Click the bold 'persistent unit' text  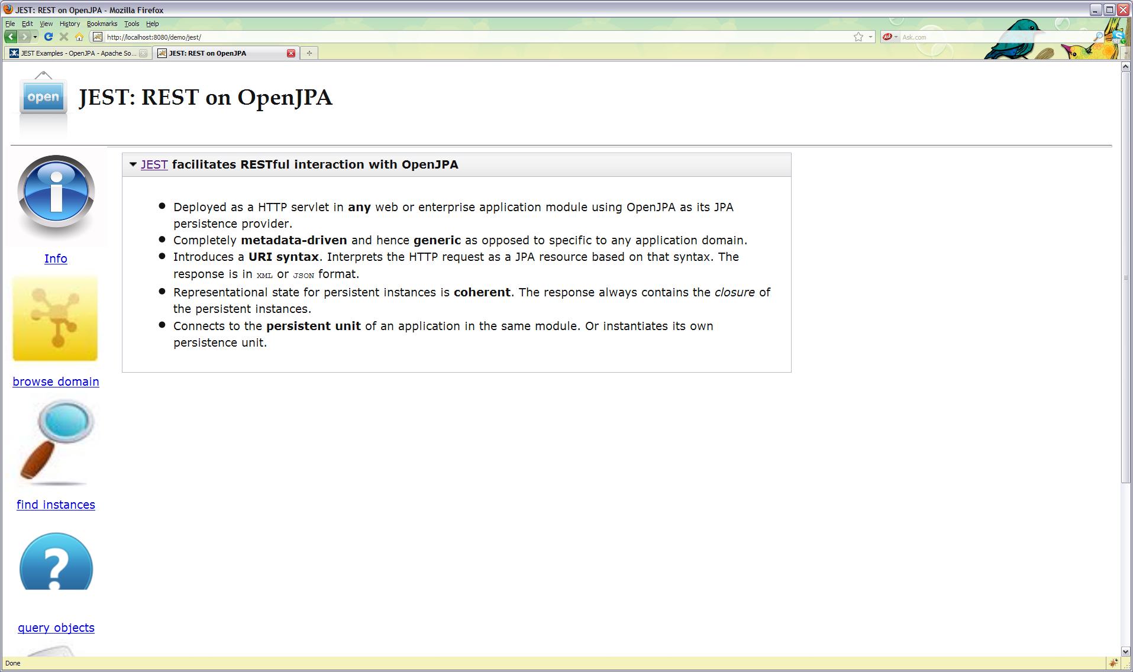[x=313, y=326]
